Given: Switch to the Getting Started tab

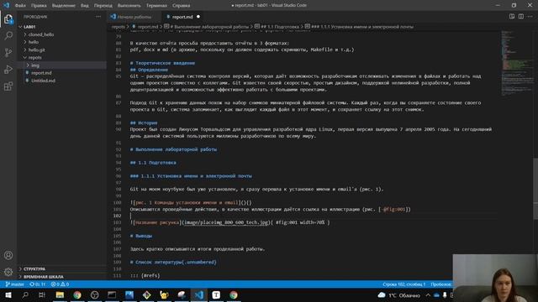Looking at the screenshot, I should click(x=134, y=17).
